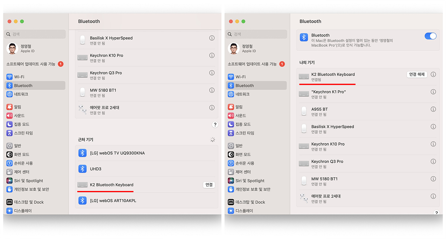
Task: Open info for Keychron K10 Pro in right window
Action: click(x=433, y=144)
